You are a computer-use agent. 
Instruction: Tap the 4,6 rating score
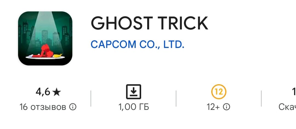[43, 92]
